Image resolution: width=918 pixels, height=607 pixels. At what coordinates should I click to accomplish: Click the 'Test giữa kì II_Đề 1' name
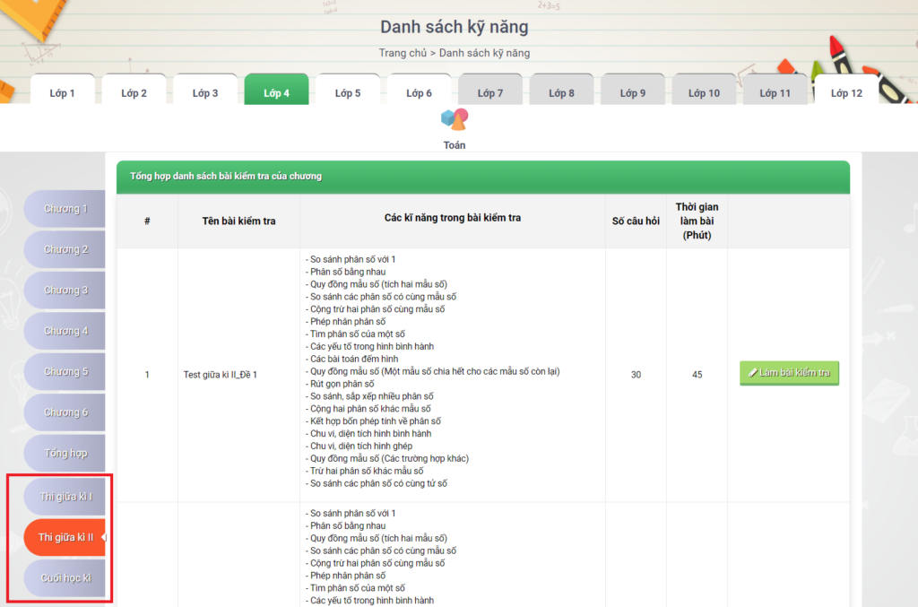(x=221, y=375)
